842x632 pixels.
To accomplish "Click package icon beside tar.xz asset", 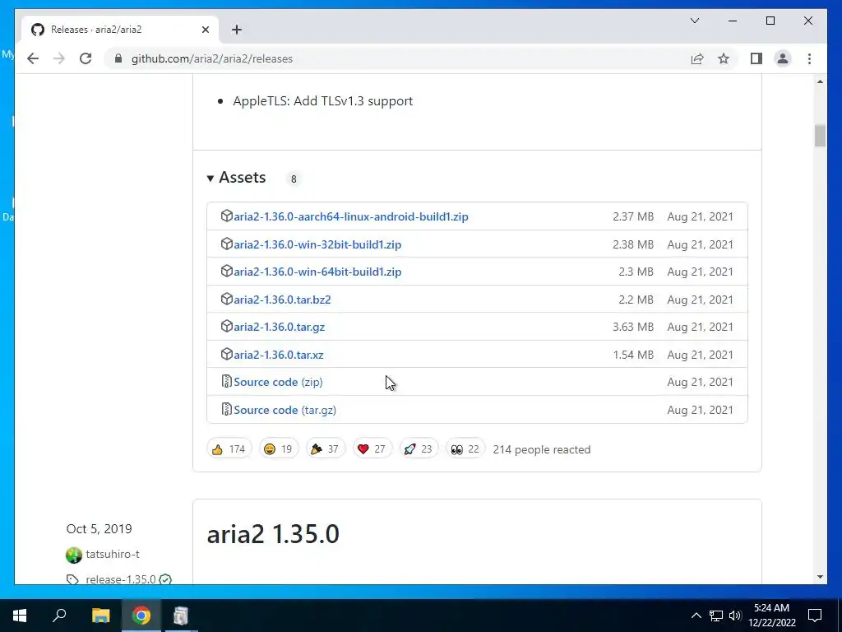I will (227, 354).
